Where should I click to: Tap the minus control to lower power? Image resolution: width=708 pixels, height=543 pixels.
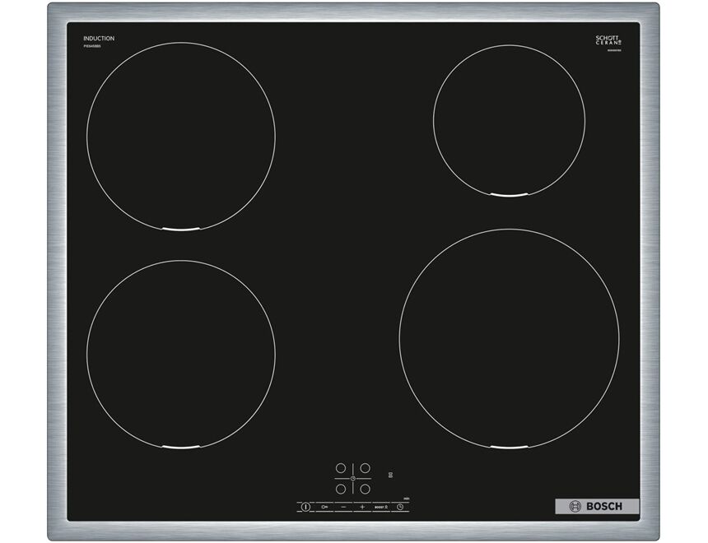(x=343, y=507)
